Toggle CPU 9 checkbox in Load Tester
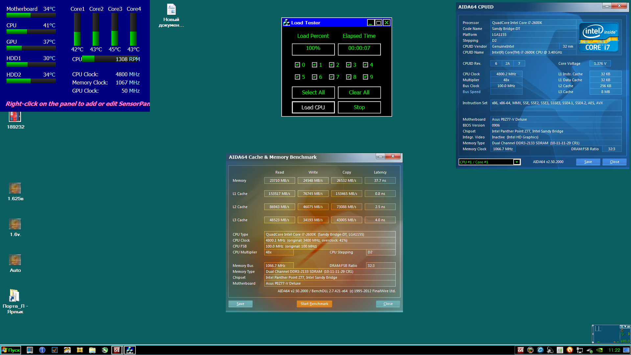Screen dimensions: 631x355 pos(365,77)
